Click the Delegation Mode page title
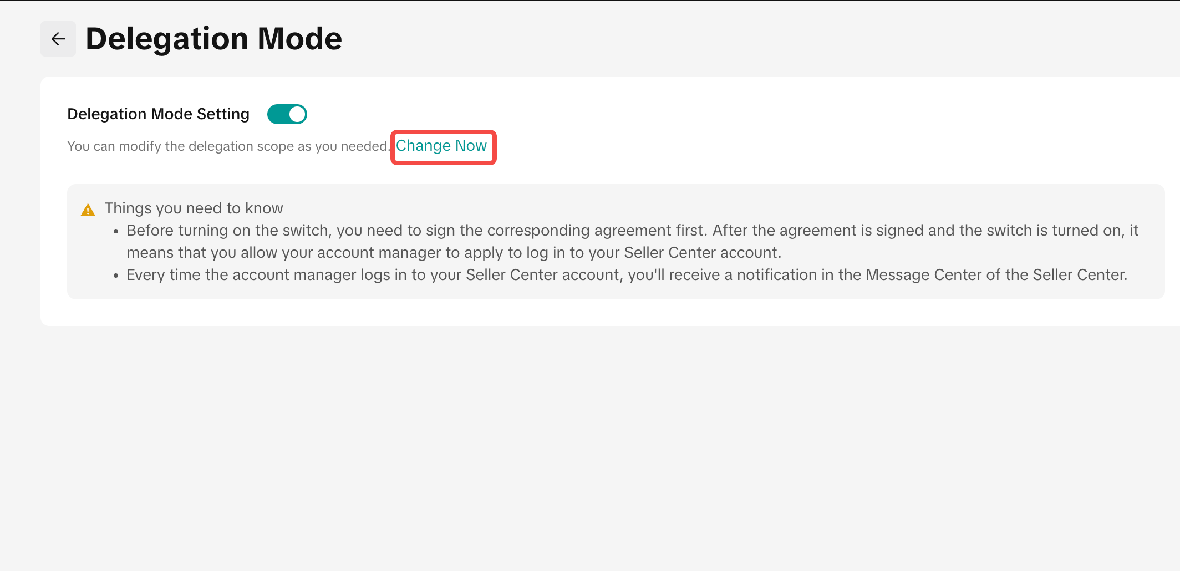Image resolution: width=1180 pixels, height=571 pixels. 213,39
